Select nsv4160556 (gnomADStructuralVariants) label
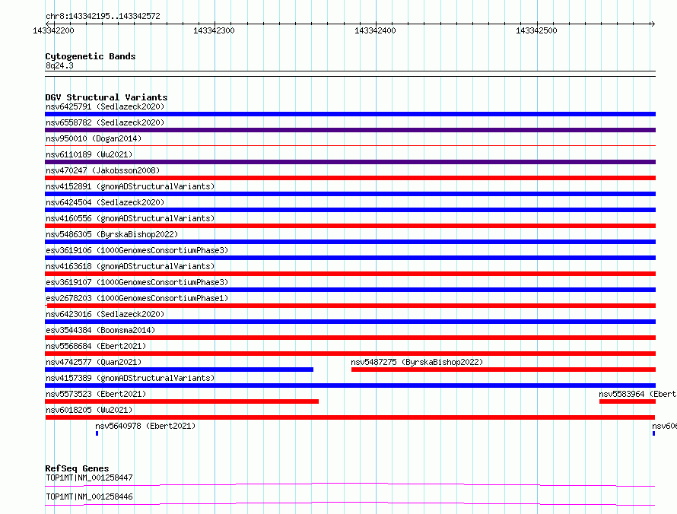Image resolution: width=677 pixels, height=514 pixels. tap(130, 218)
